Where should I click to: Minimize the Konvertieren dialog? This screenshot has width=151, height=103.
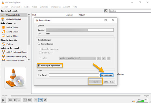pos(98,20)
